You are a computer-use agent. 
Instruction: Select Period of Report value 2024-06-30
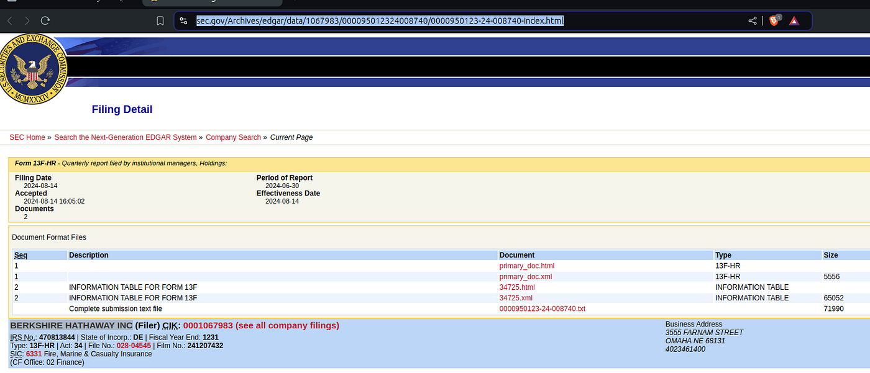pos(282,186)
